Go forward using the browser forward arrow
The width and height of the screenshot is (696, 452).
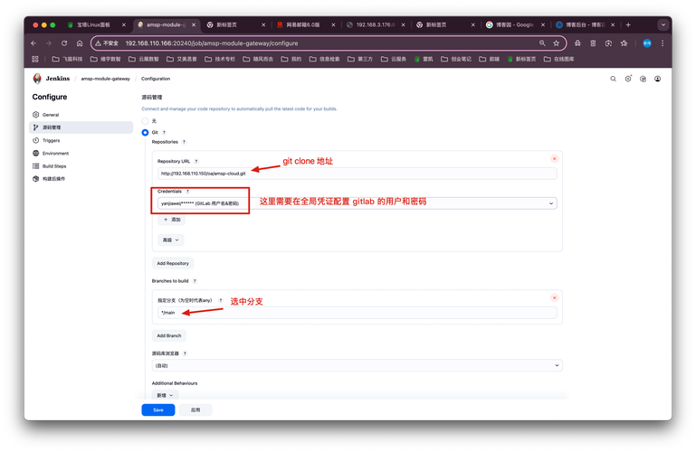[x=49, y=43]
